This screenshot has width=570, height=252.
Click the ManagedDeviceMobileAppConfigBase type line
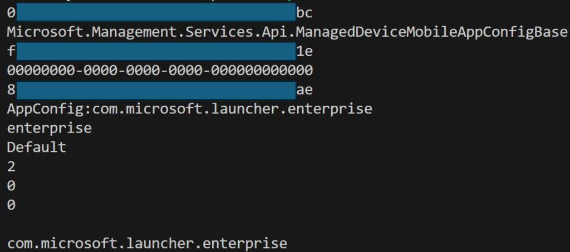287,32
